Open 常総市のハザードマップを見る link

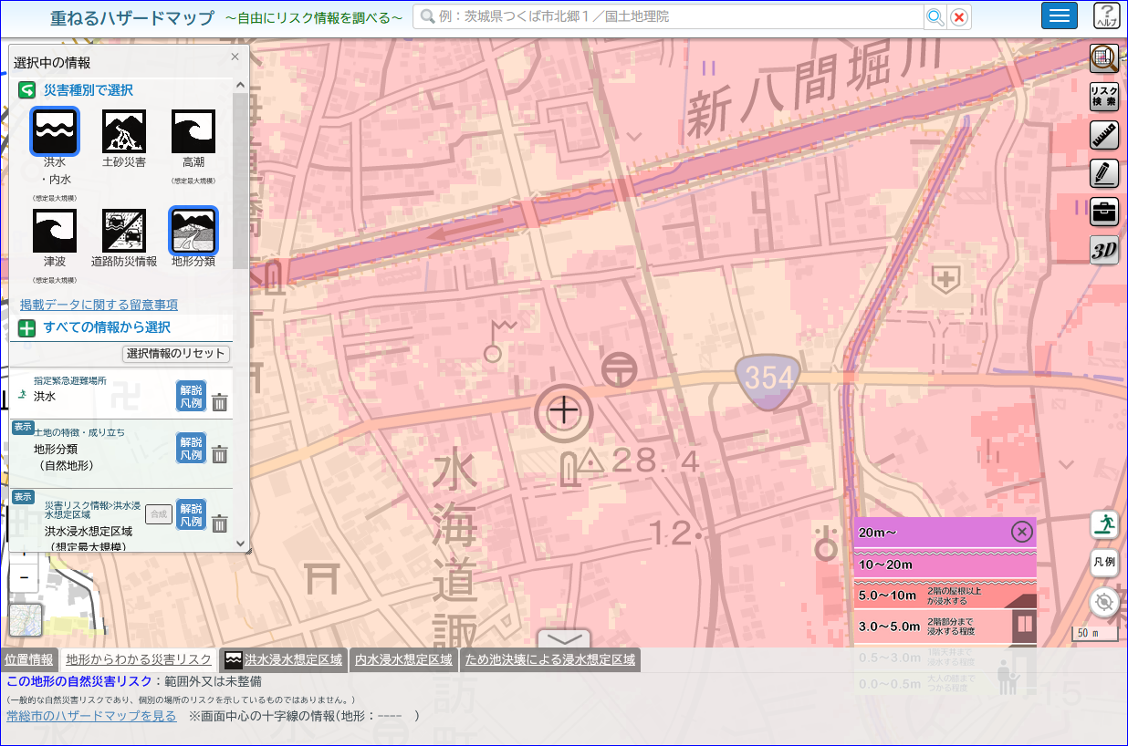tap(91, 716)
